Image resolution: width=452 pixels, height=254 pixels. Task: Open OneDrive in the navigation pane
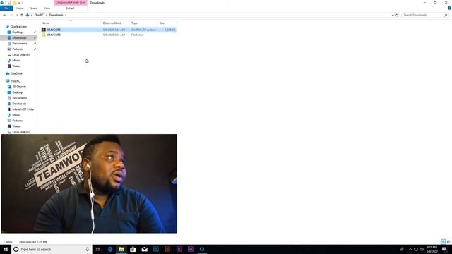[16, 73]
